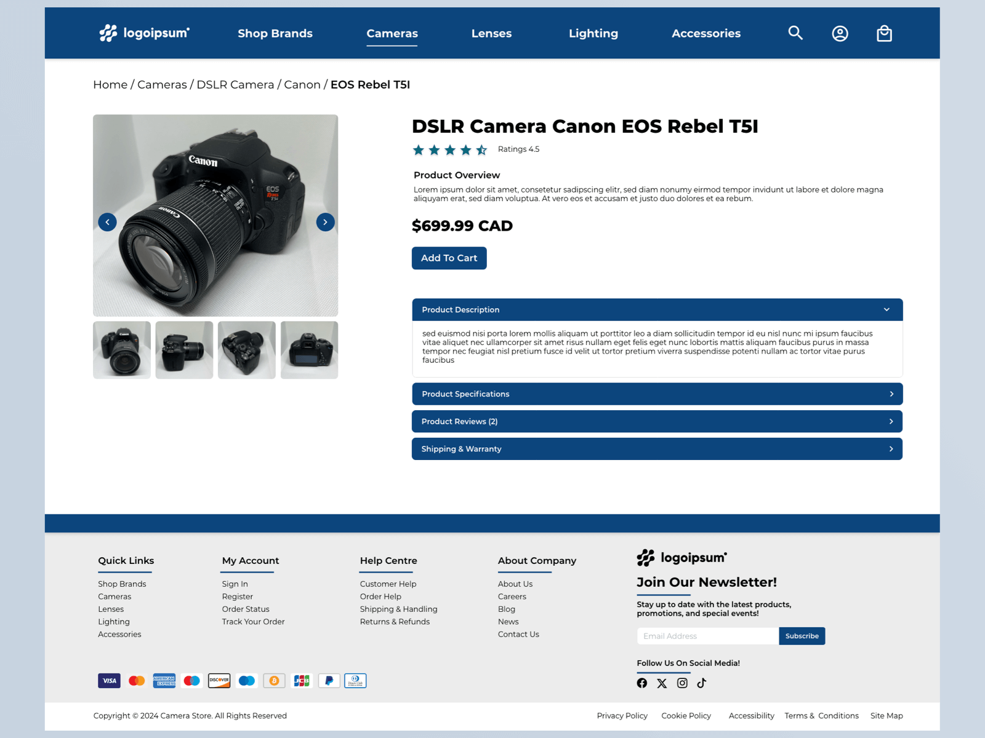Viewport: 985px width, 738px height.
Task: Open Order Status footer link
Action: [246, 609]
